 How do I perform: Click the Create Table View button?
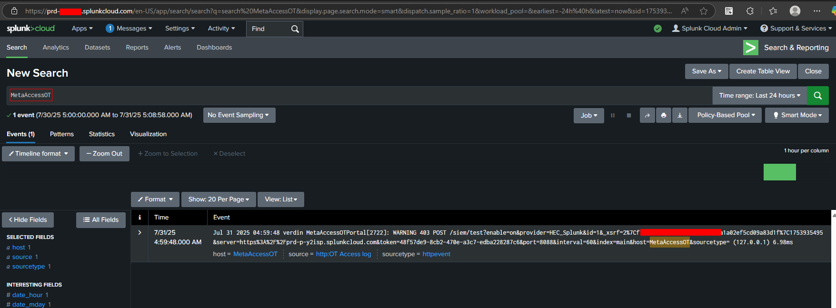(763, 71)
